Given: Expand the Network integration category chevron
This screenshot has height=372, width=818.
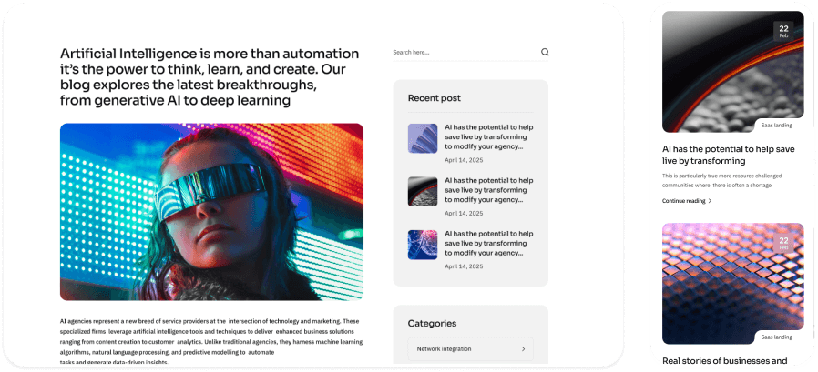Looking at the screenshot, I should pos(523,349).
